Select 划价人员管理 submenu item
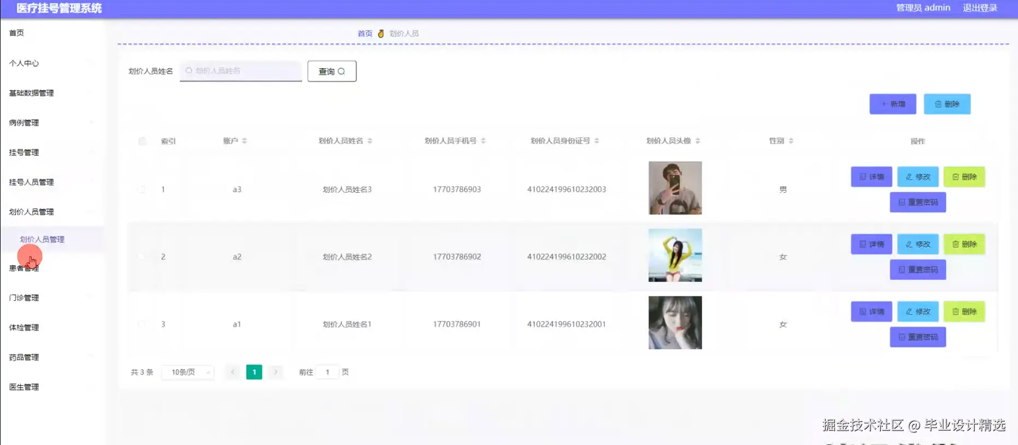1018x445 pixels. click(52, 239)
